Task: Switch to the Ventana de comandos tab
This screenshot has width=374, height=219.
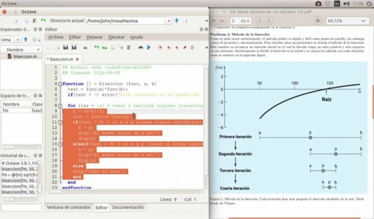Action: coord(69,207)
